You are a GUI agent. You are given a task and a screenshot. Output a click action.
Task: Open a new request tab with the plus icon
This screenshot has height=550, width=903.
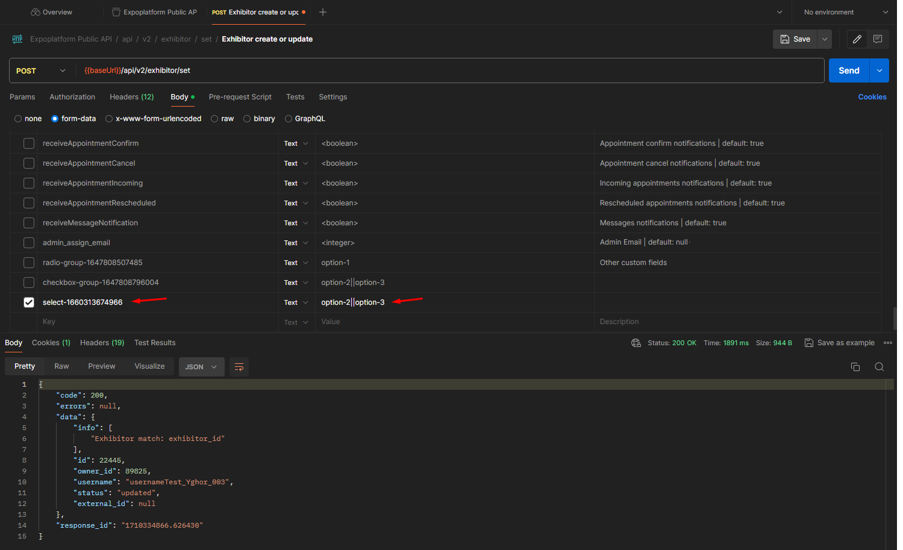tap(322, 12)
